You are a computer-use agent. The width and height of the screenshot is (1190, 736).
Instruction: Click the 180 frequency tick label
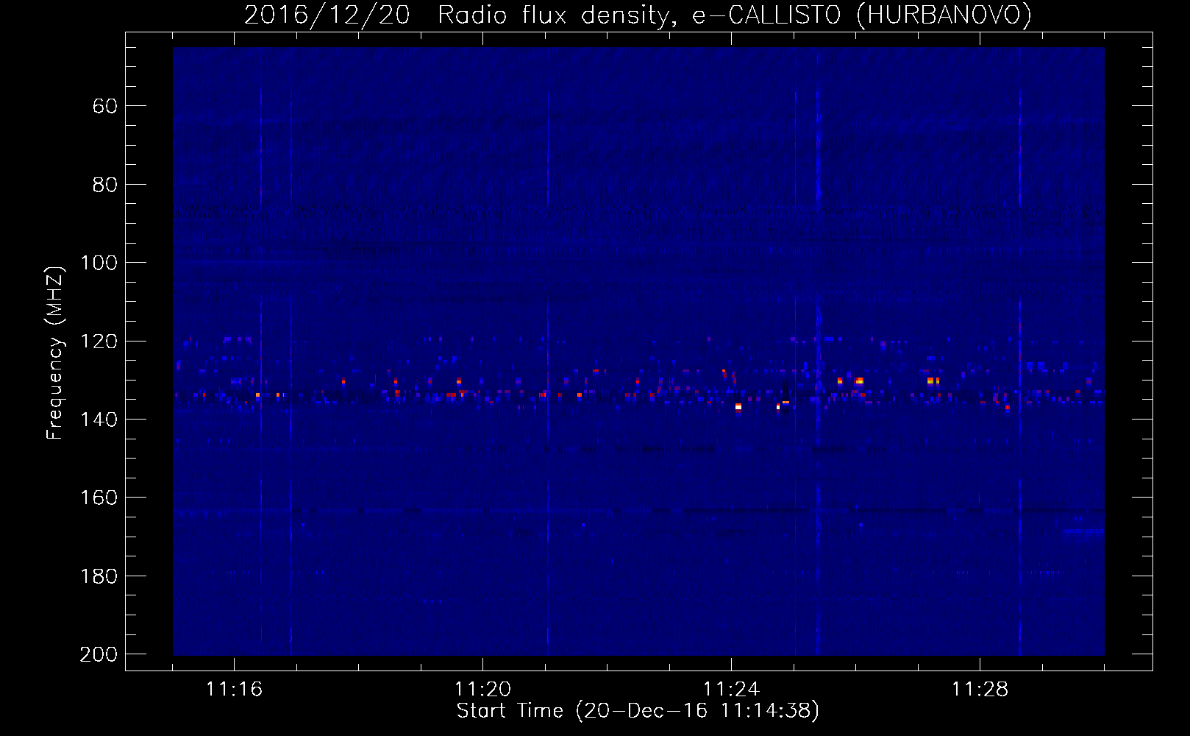[99, 576]
